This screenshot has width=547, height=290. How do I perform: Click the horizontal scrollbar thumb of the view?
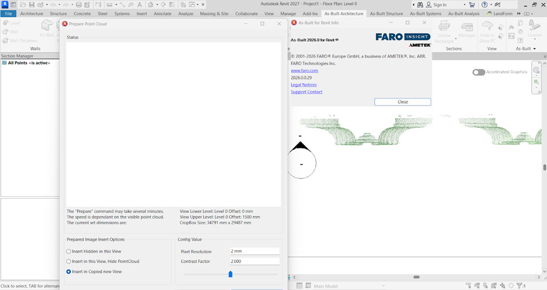tap(416, 277)
